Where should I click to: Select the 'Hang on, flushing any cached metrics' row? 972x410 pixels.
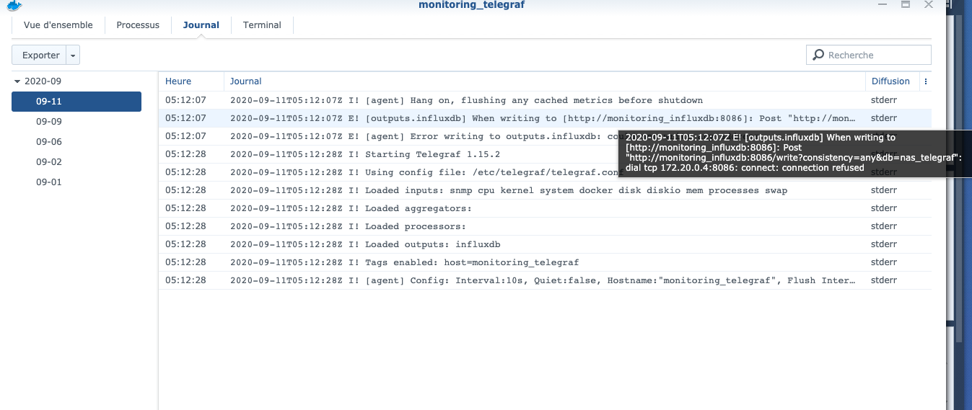coord(545,100)
